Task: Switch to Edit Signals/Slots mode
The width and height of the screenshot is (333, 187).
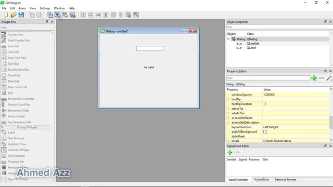Action: (57, 15)
